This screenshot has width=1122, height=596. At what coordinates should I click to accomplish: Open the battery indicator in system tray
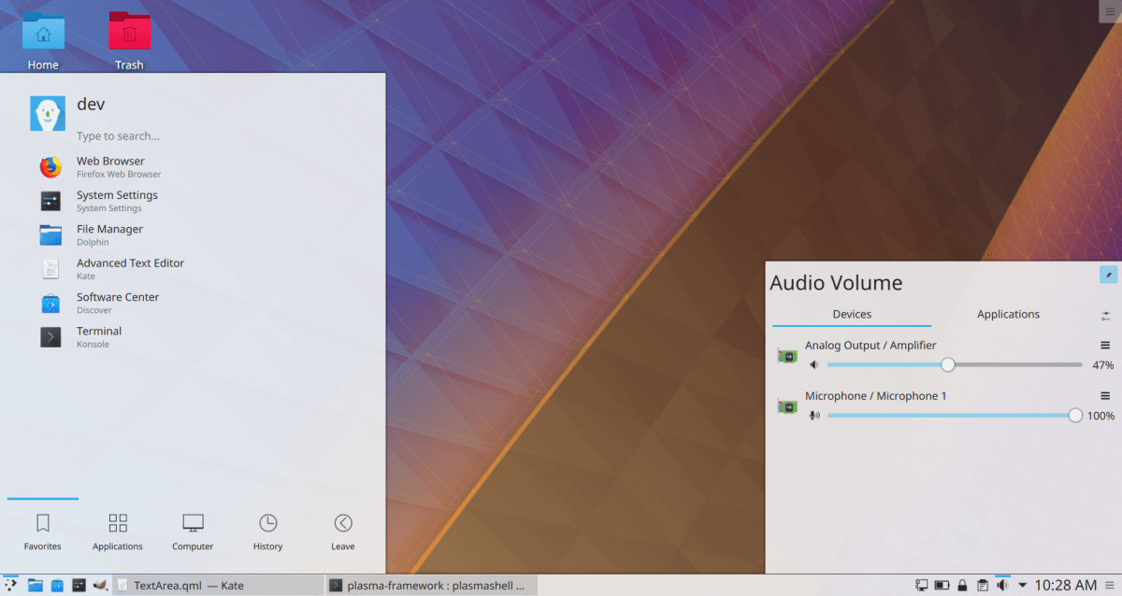[x=942, y=585]
